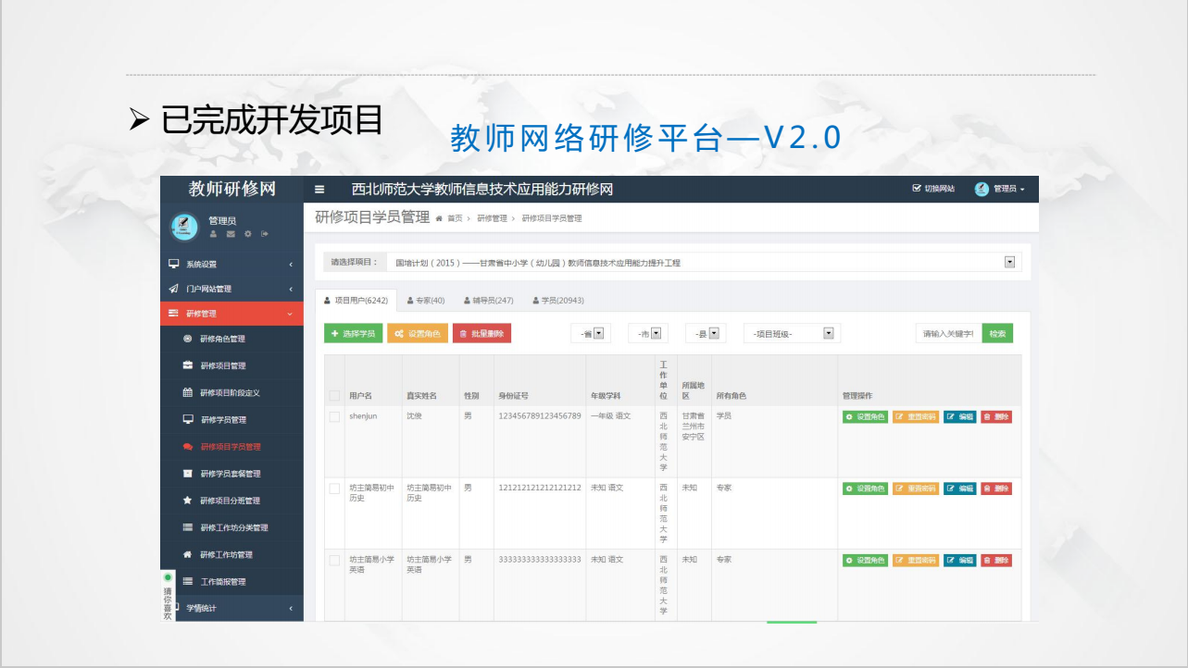The height and width of the screenshot is (668, 1188).
Task: Switch to the 学员(20943) tab
Action: click(x=557, y=301)
